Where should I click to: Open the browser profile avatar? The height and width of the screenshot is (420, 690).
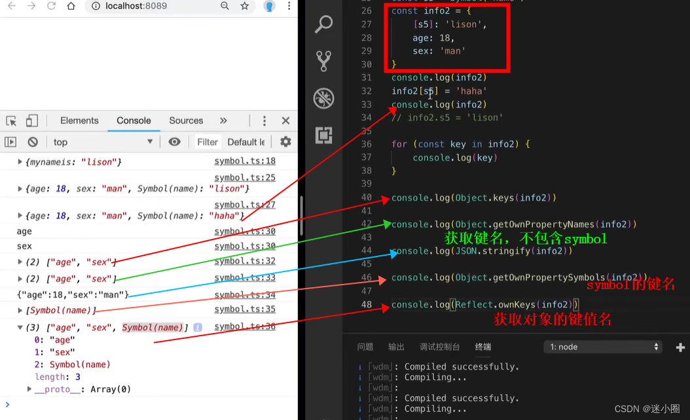coord(269,6)
